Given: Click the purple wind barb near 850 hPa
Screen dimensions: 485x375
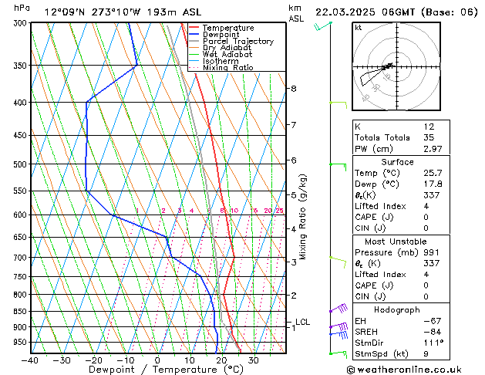Looking at the screenshot, I should (x=338, y=309).
